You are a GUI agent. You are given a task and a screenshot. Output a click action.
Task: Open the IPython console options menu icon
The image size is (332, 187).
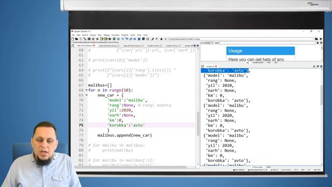(321, 66)
